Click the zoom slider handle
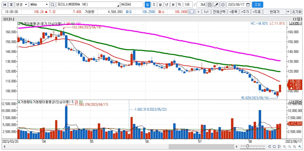 tap(247, 146)
